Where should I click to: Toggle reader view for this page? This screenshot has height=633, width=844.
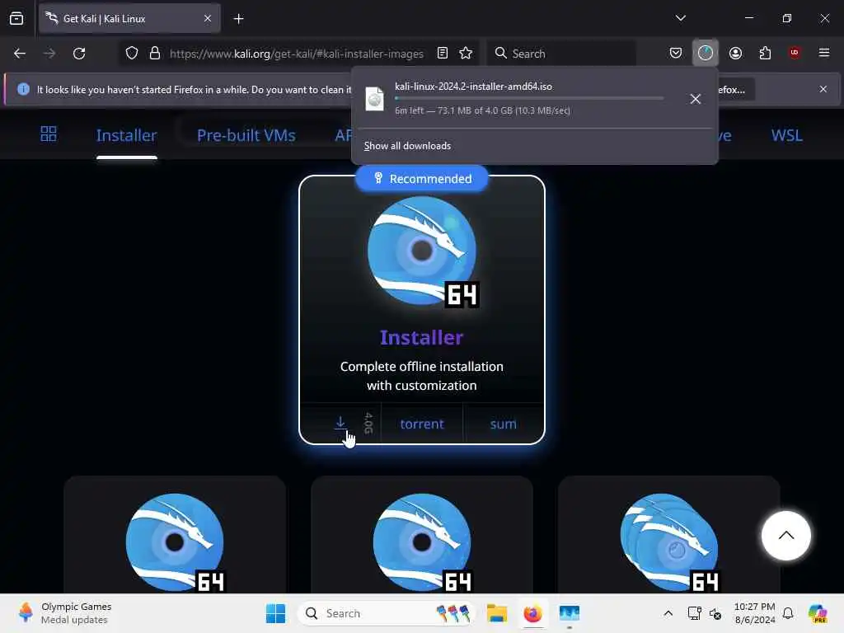pos(443,54)
